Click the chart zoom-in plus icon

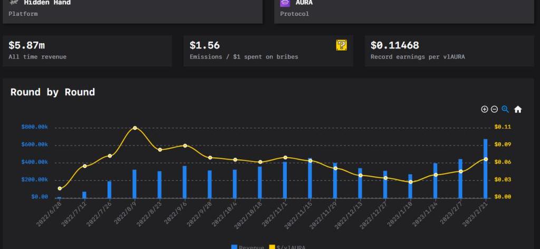[485, 109]
